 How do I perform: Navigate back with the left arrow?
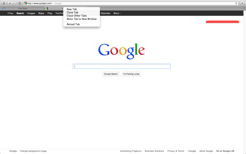(x=10, y=3)
